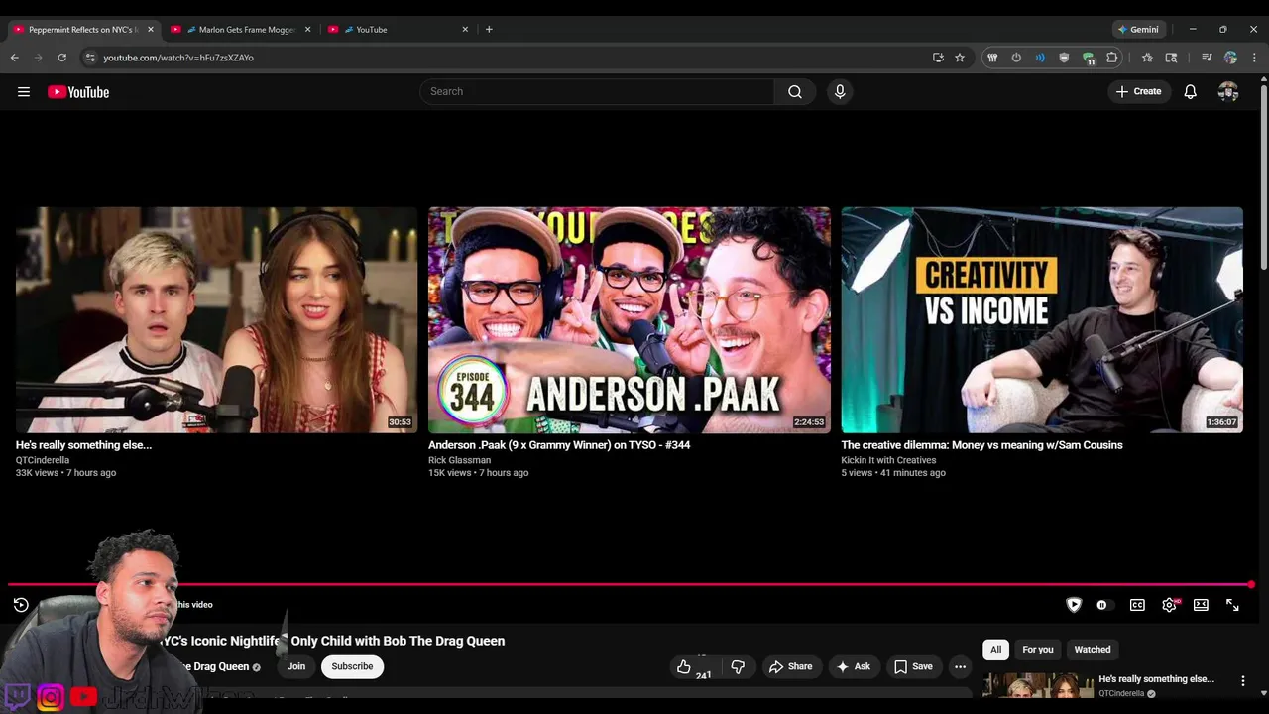The width and height of the screenshot is (1269, 714).
Task: Click the power-button extension icon
Action: [x=1016, y=58]
